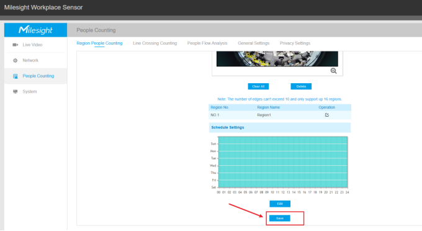Image resolution: width=422 pixels, height=231 pixels.
Task: Click the People Counting sidebar icon
Action: [x=16, y=76]
